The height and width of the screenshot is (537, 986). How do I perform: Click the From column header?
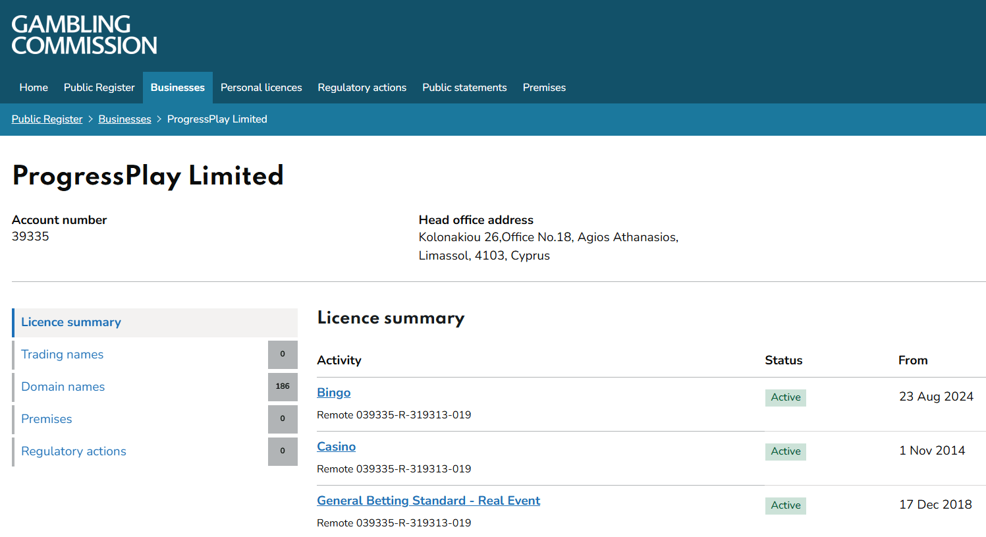point(913,360)
